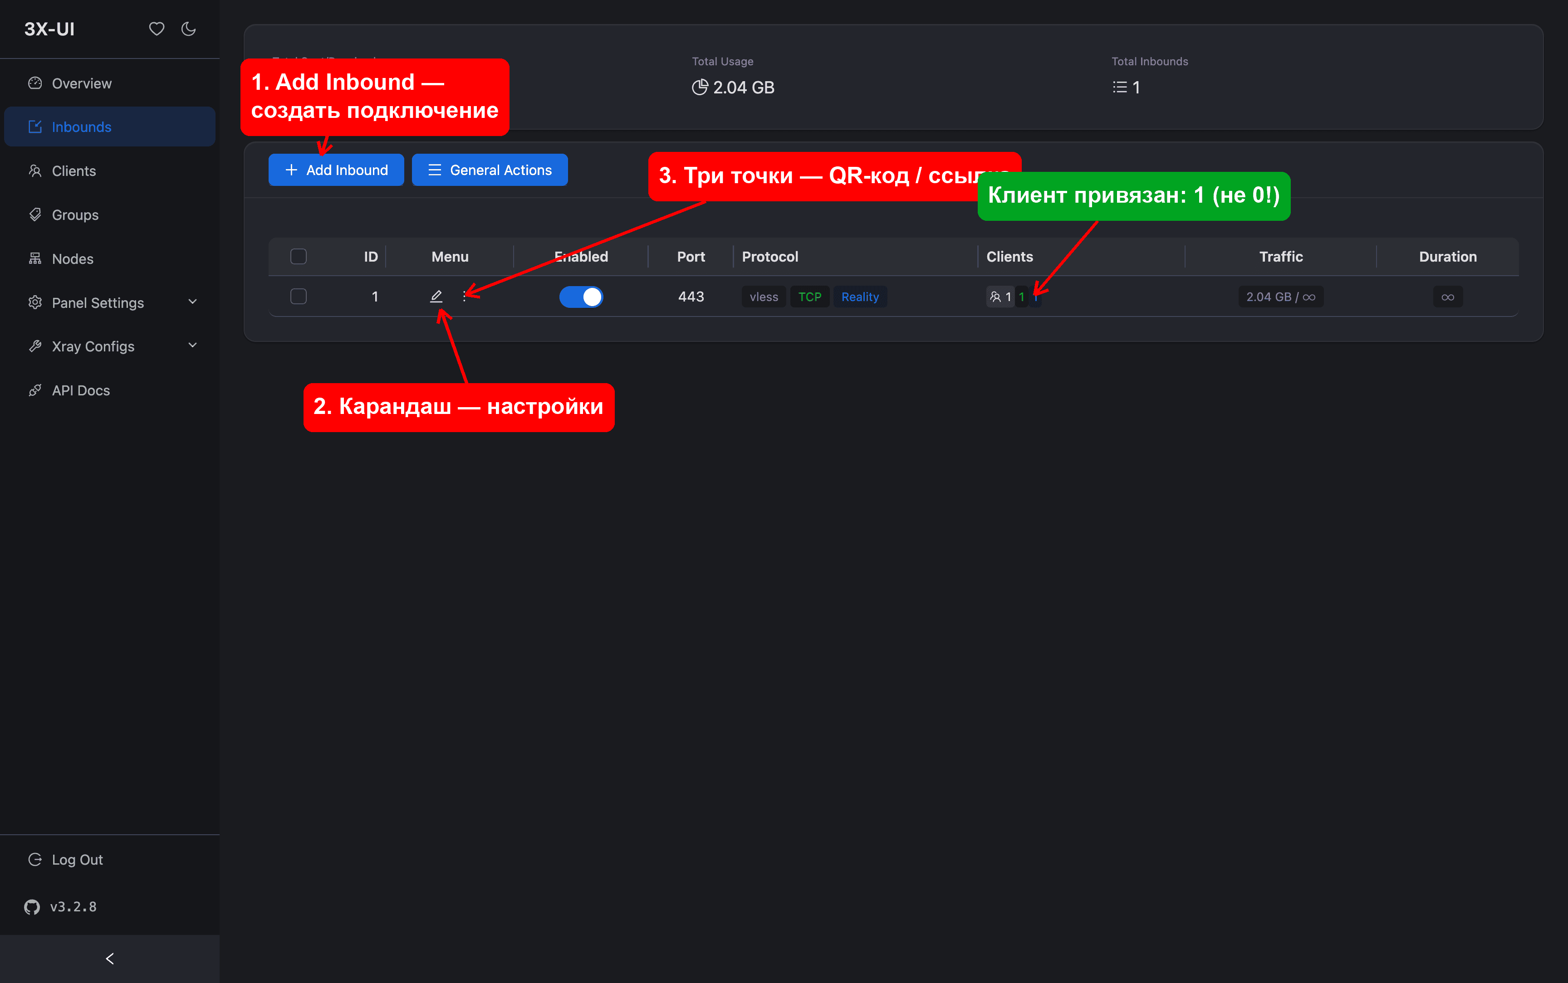
Task: Open the three-dots menu for inbound 1
Action: point(464,297)
